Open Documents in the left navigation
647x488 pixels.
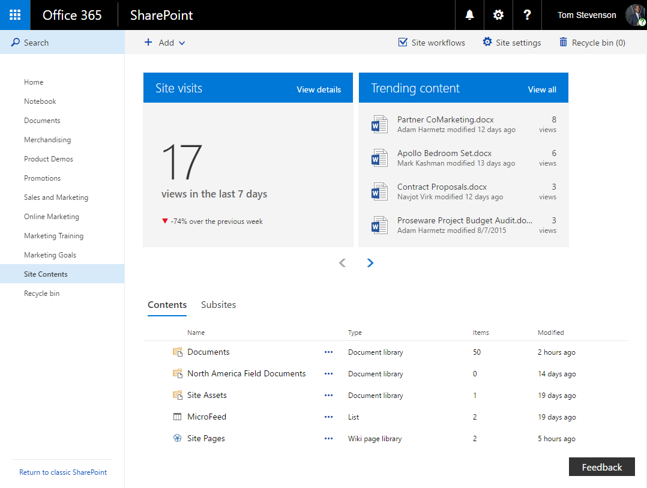[x=42, y=121]
